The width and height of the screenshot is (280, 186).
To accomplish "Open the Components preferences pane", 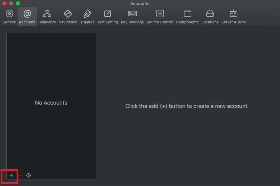I will point(187,17).
